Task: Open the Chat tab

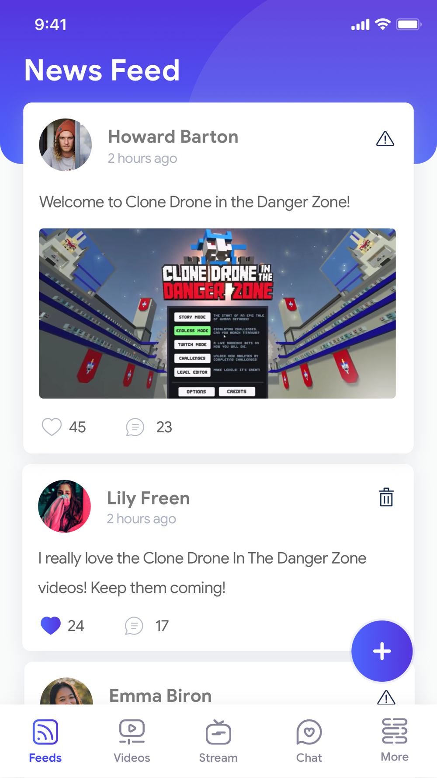Action: (x=309, y=741)
